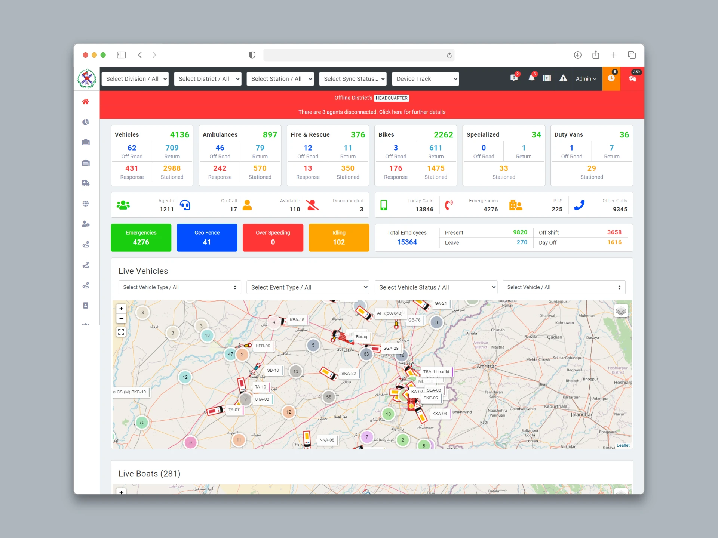Click the SKA-22 vehicle label on map

coord(349,373)
